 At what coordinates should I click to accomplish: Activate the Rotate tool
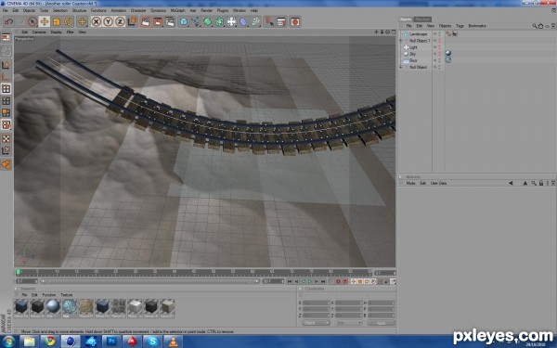[x=68, y=21]
